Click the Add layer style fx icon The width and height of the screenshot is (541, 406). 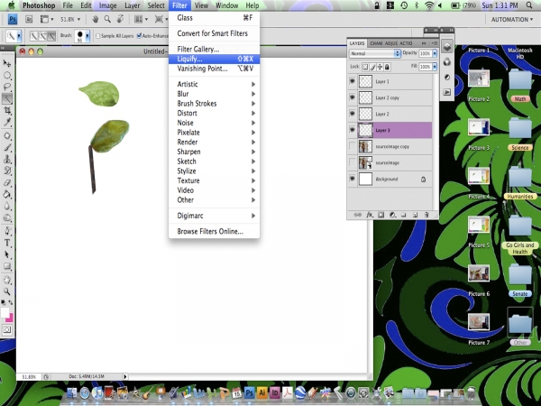[369, 215]
